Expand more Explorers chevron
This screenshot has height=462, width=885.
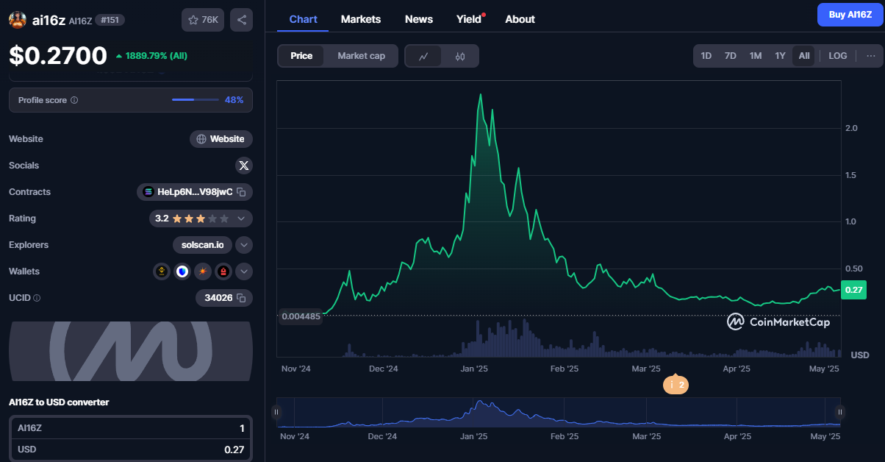pyautogui.click(x=244, y=245)
